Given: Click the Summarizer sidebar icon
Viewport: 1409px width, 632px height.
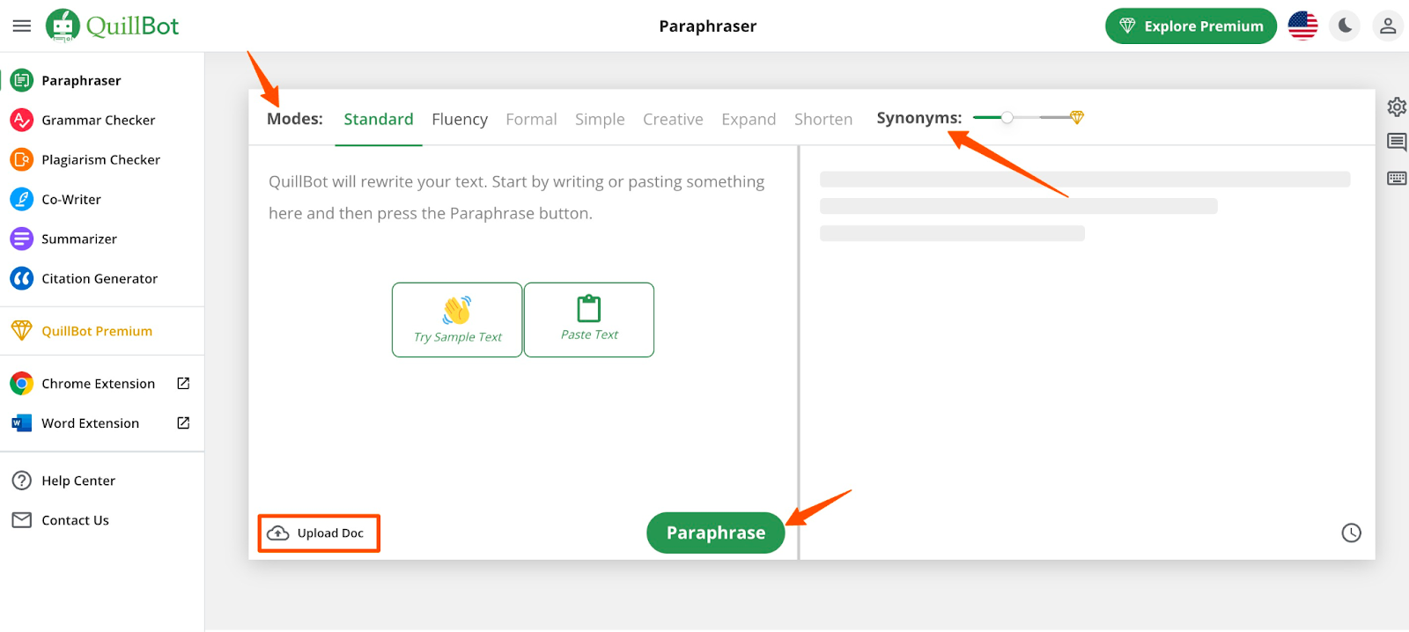Looking at the screenshot, I should coord(22,239).
